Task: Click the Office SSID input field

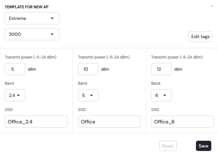Action: click(109, 122)
